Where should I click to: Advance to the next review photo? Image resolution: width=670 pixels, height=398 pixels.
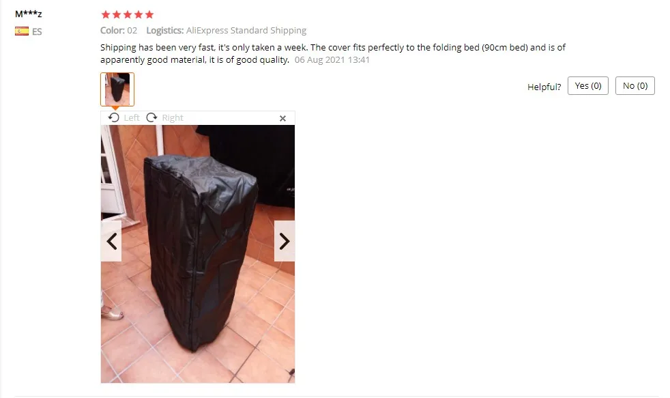(284, 241)
